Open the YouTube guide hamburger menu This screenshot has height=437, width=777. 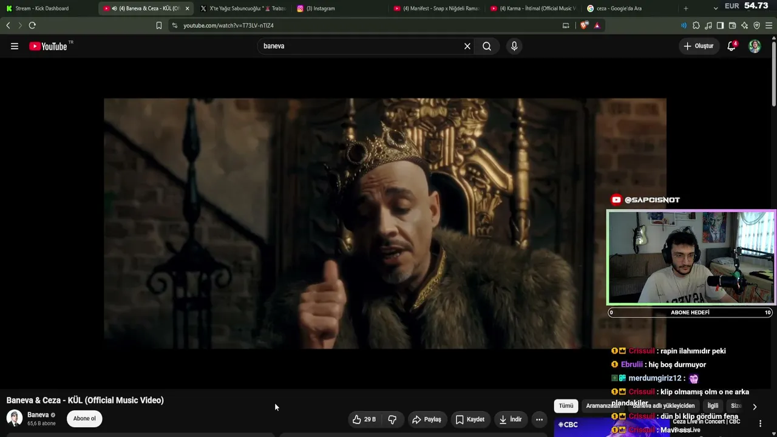[15, 46]
